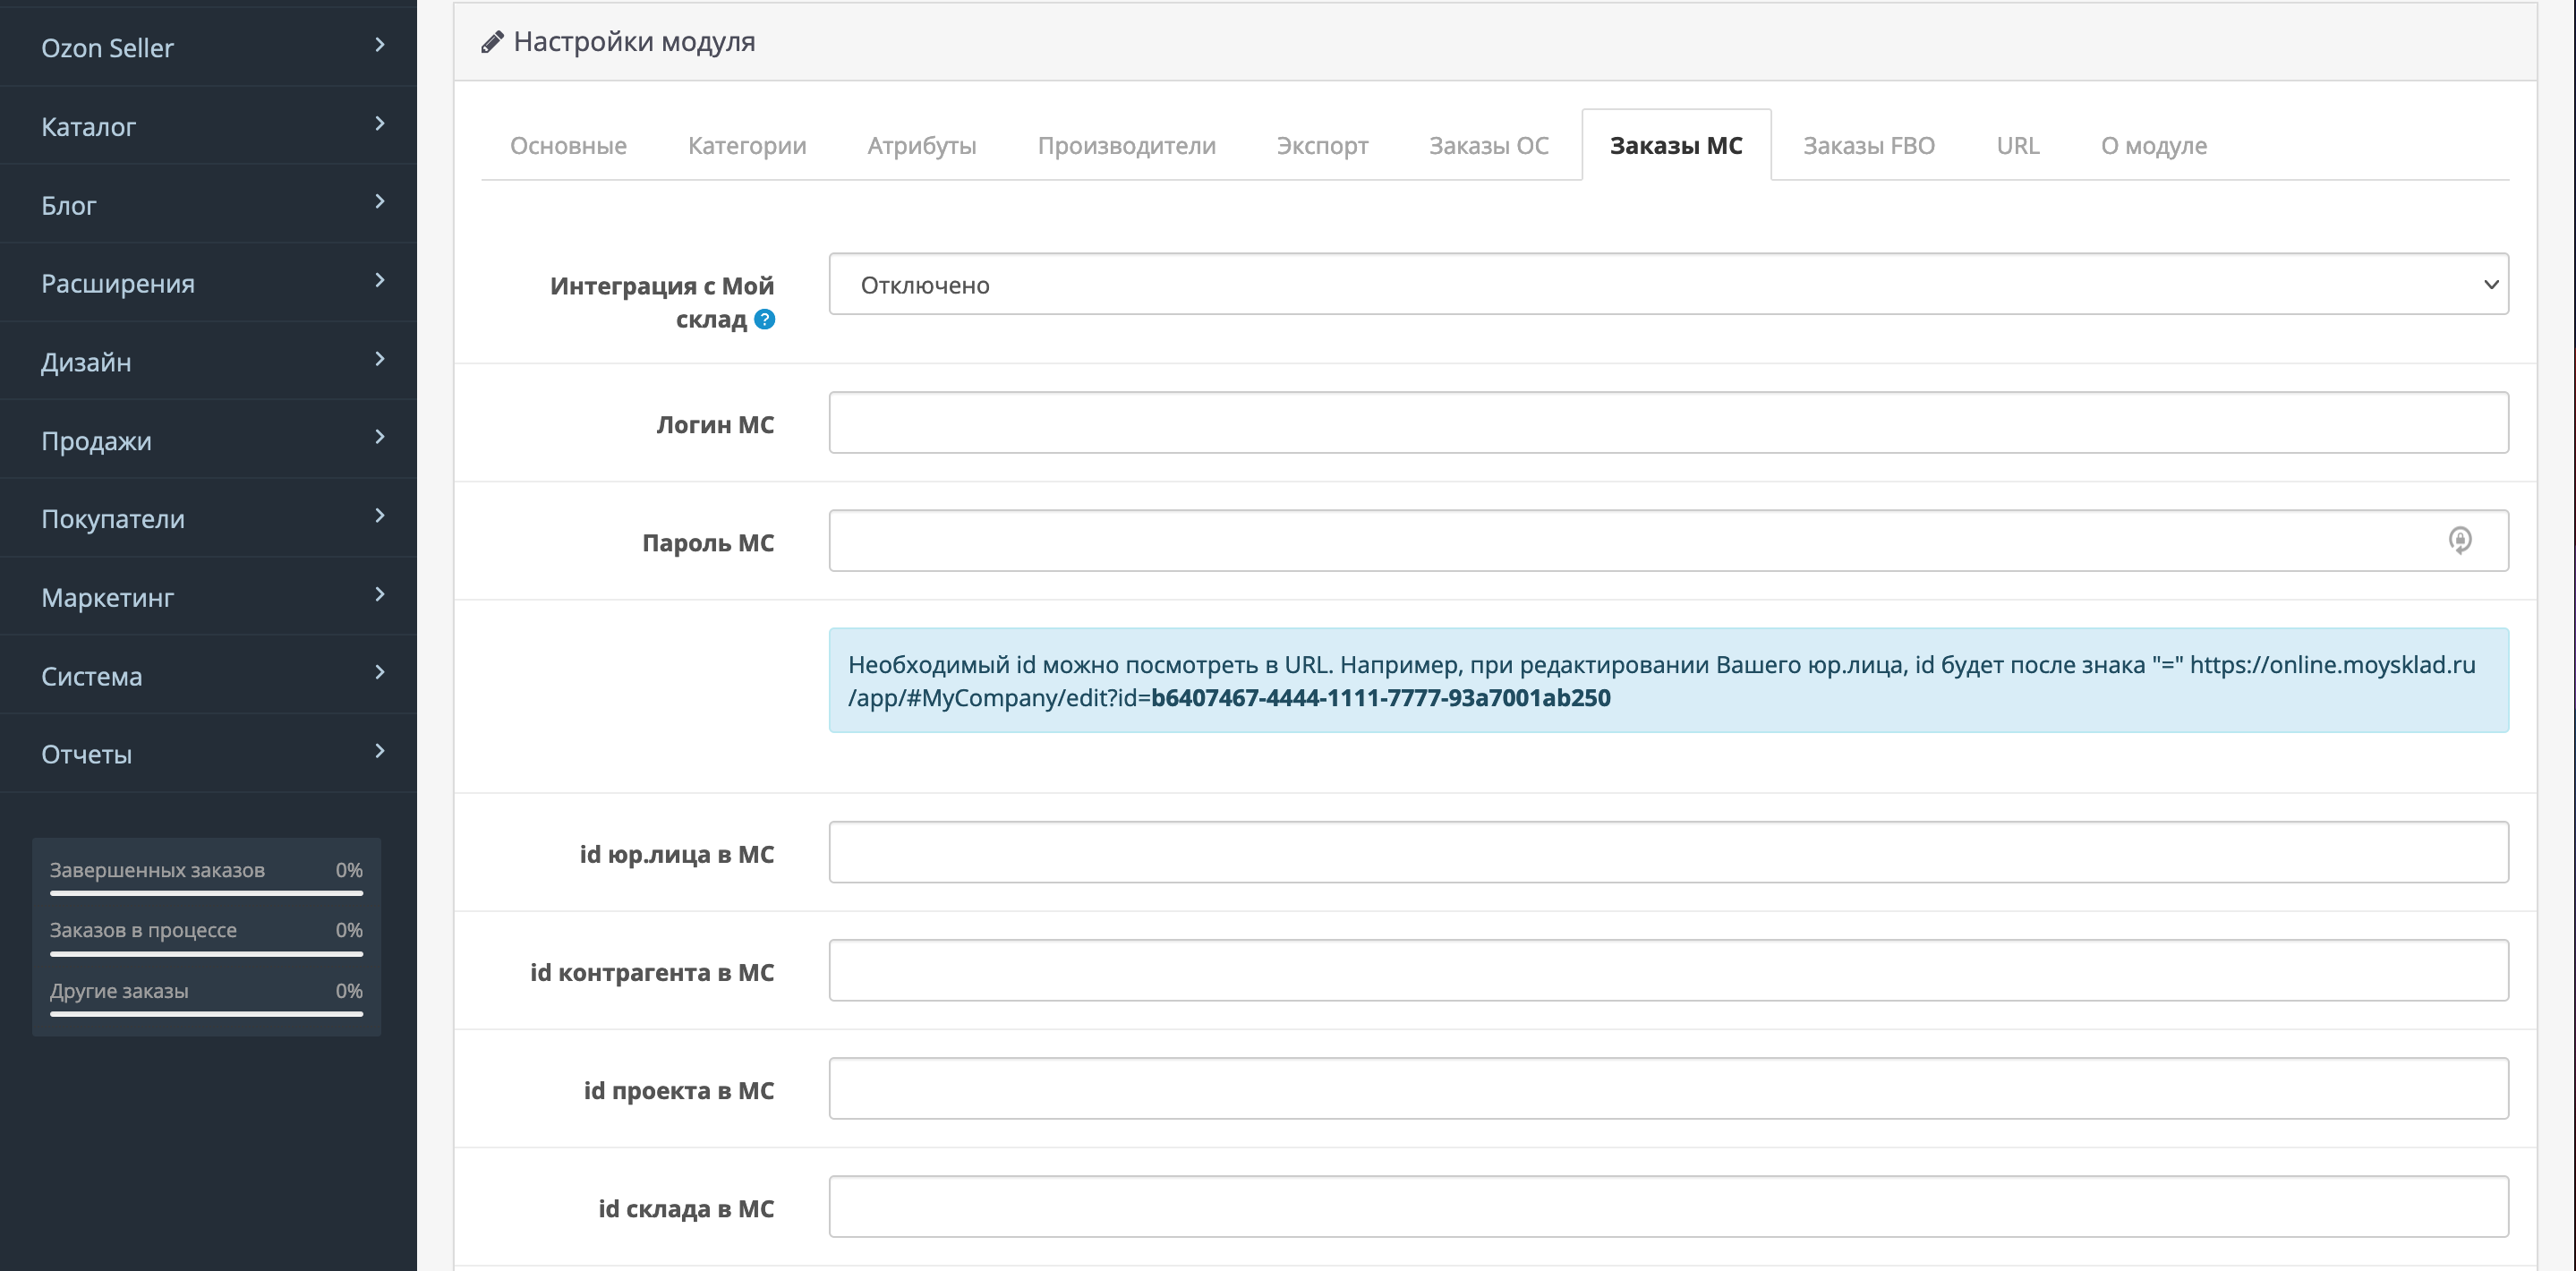Click the Настройки модуля heading text

click(634, 42)
